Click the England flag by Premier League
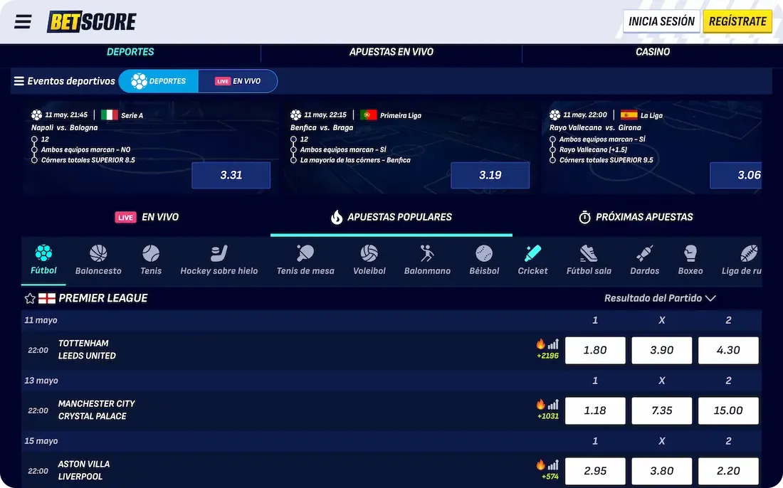 [47, 298]
